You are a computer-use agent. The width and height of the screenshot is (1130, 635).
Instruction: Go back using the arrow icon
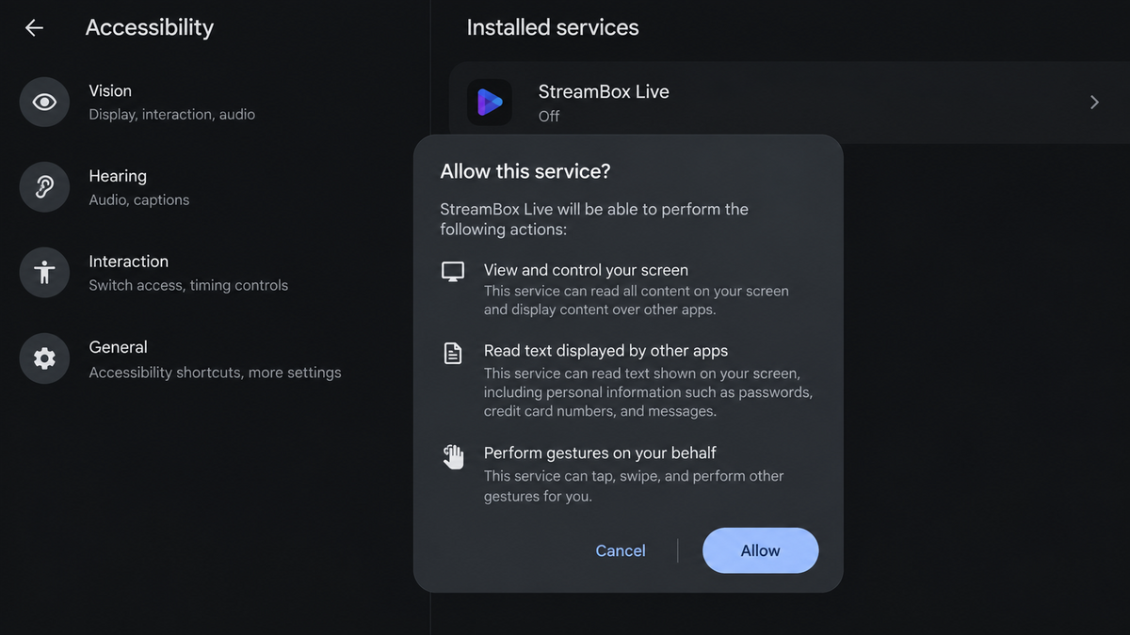click(34, 28)
